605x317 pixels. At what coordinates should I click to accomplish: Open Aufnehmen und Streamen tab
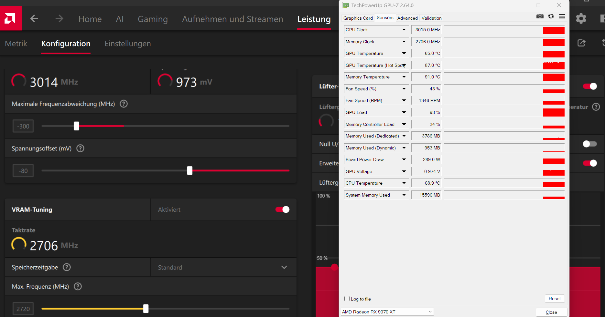(x=232, y=19)
